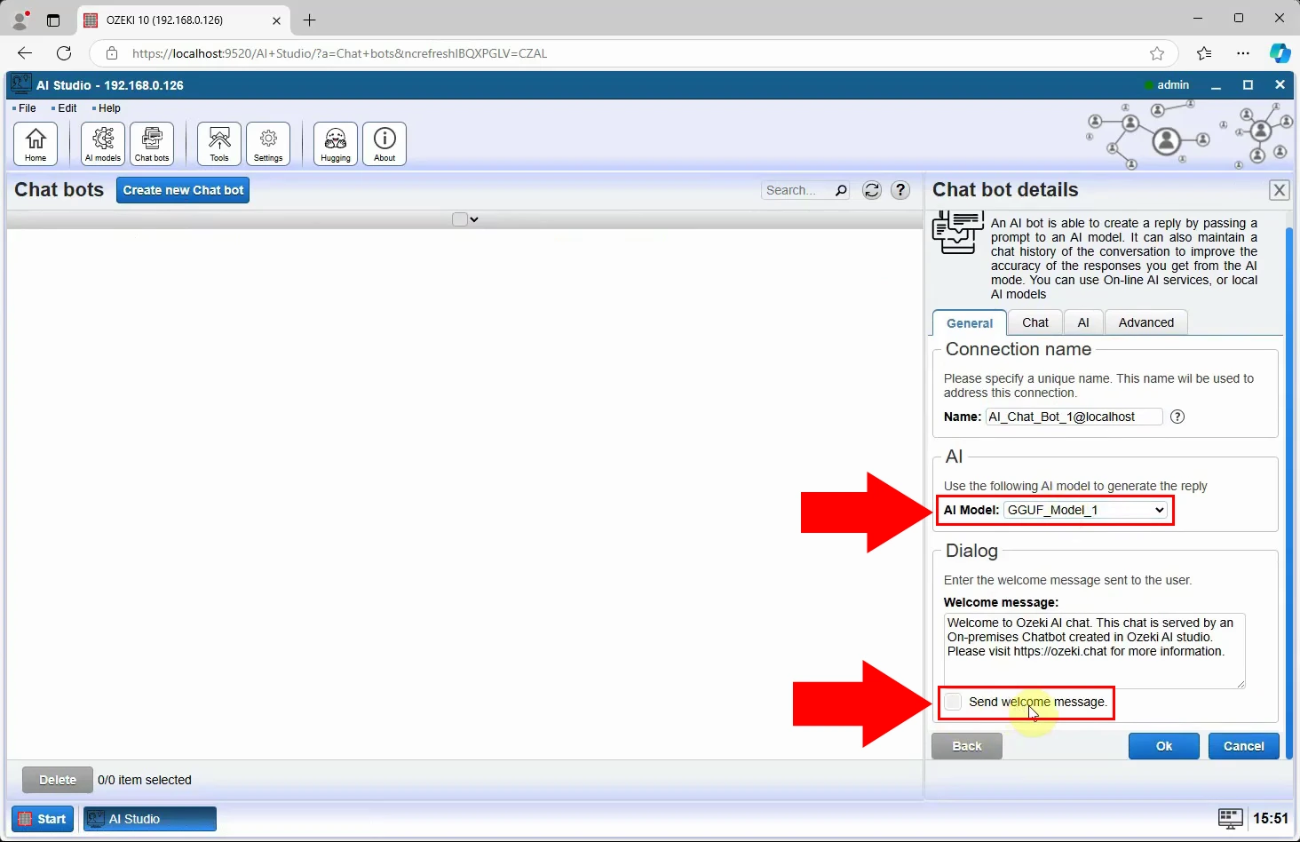Open the Chat bots toolbar icon
Image resolution: width=1300 pixels, height=842 pixels.
(x=152, y=144)
